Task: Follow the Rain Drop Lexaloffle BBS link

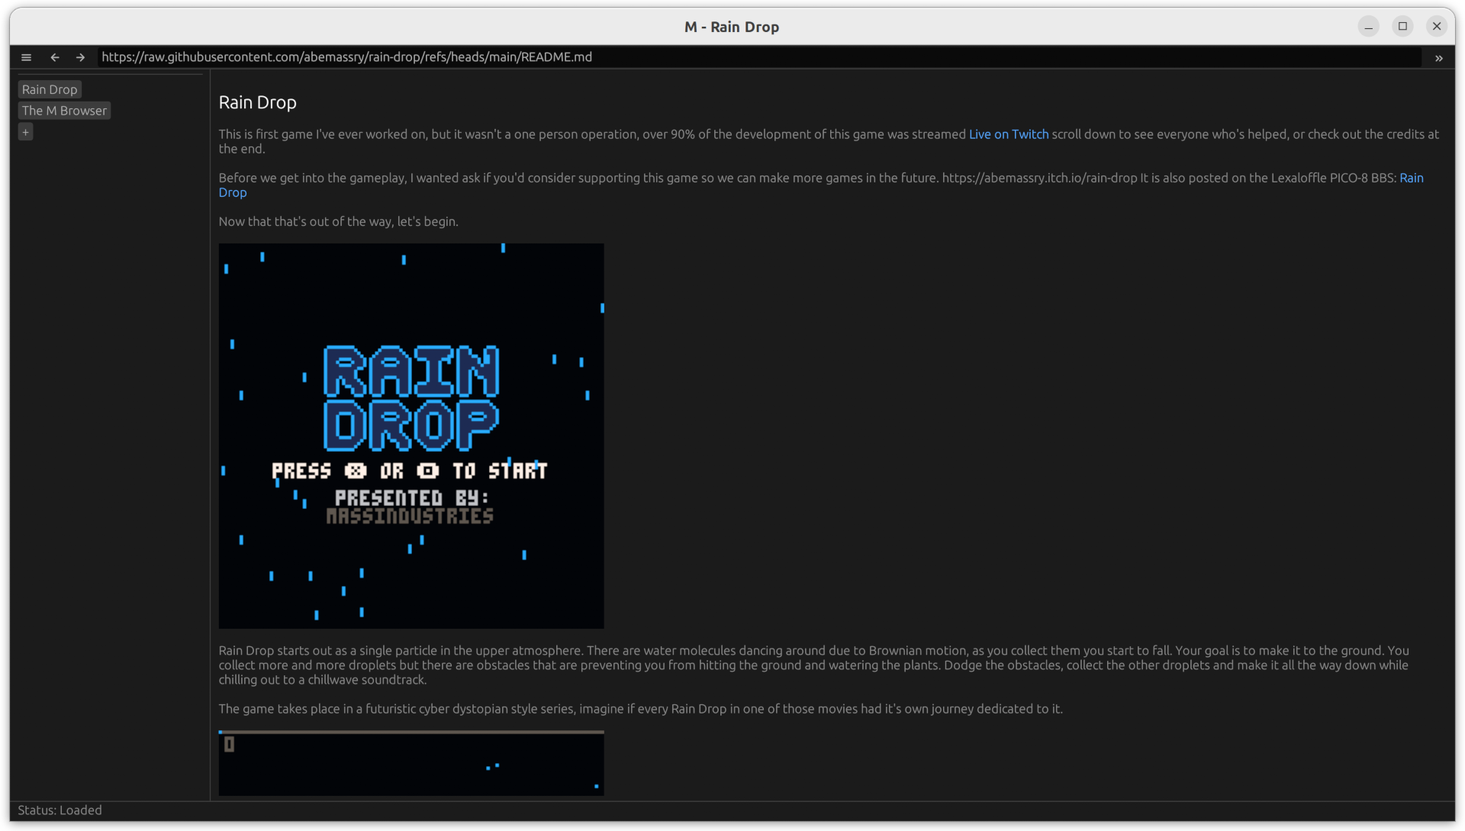Action: coord(232,192)
